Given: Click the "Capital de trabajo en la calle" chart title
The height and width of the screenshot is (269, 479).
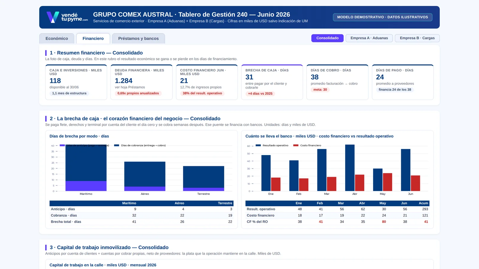Looking at the screenshot, I should pyautogui.click(x=103, y=265).
